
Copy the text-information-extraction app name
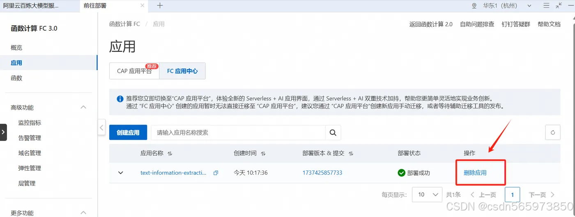(x=216, y=173)
